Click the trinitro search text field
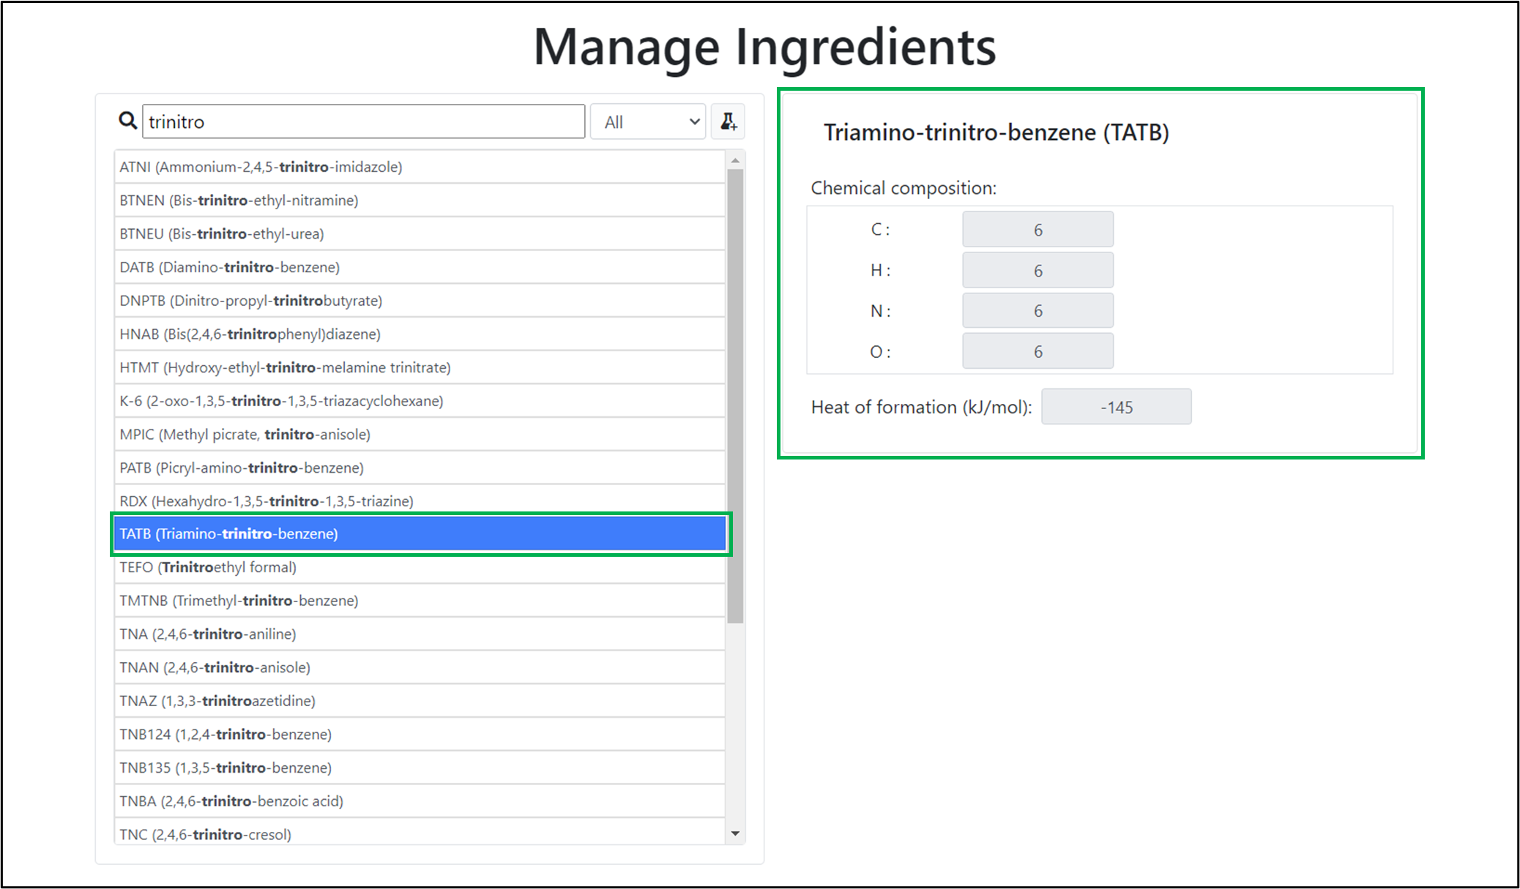 pyautogui.click(x=363, y=121)
